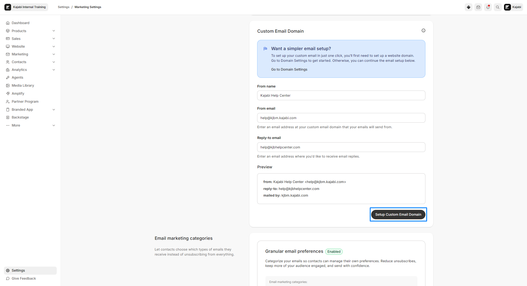The width and height of the screenshot is (527, 286).
Task: Click Setup Custom Email Domain button
Action: 398,215
